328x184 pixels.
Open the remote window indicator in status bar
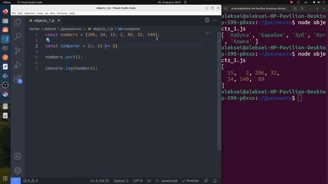click(x=15, y=180)
